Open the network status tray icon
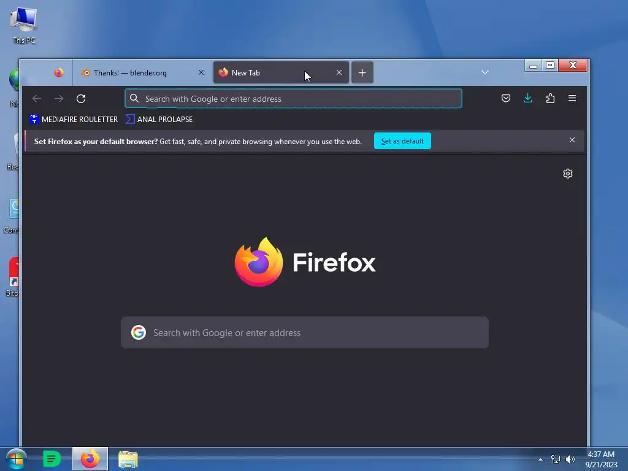628x471 pixels. click(x=556, y=459)
